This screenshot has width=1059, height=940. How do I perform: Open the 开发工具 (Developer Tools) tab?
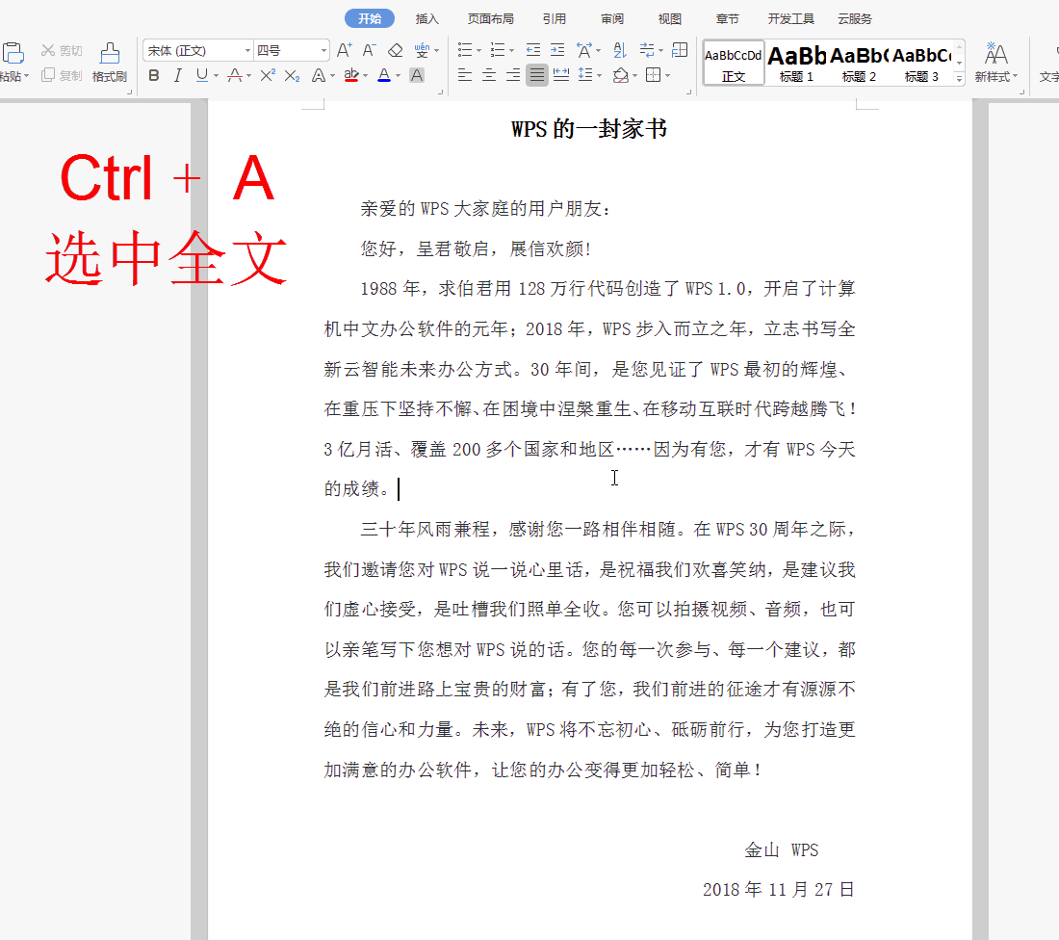click(x=790, y=19)
